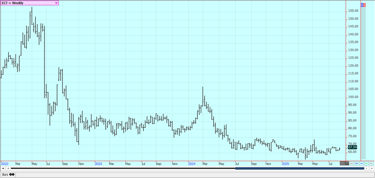The image size is (375, 178).
Task: Click the 125.00 price axis label
Action: (353, 58)
